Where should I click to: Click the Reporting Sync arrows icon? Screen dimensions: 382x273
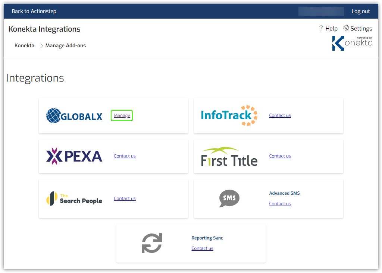152,243
